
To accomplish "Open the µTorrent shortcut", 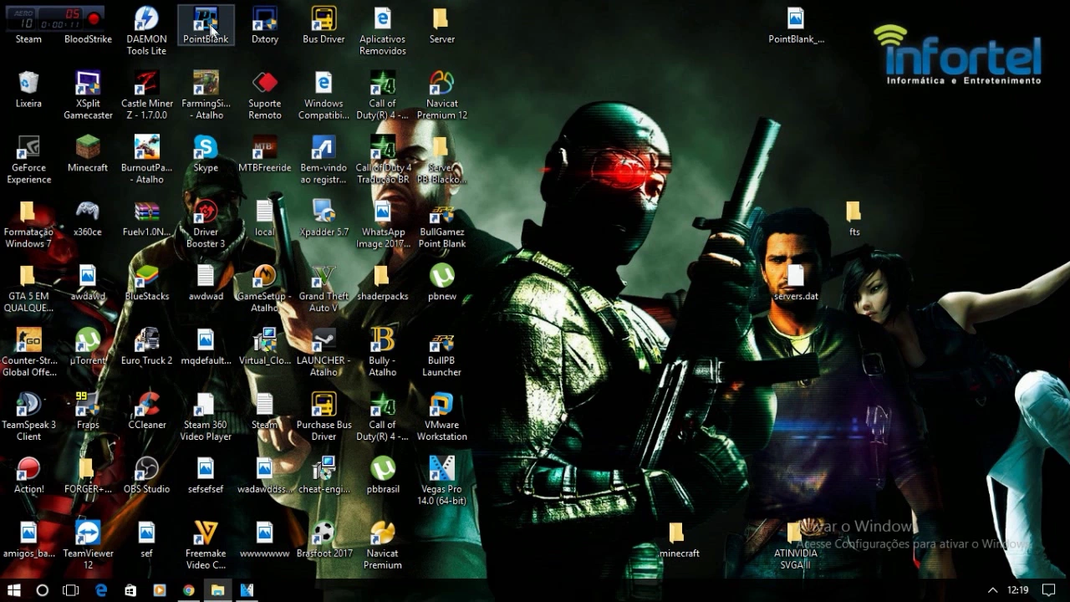I will point(88,348).
